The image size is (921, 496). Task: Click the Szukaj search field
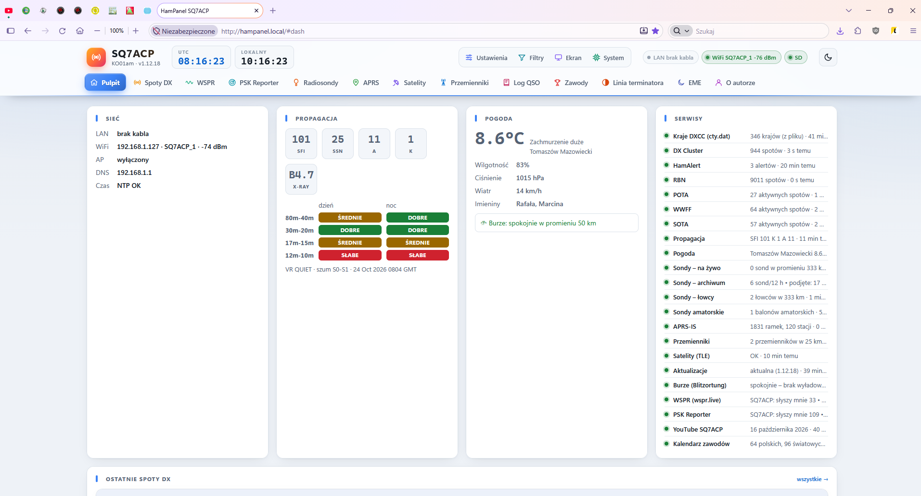(x=759, y=31)
